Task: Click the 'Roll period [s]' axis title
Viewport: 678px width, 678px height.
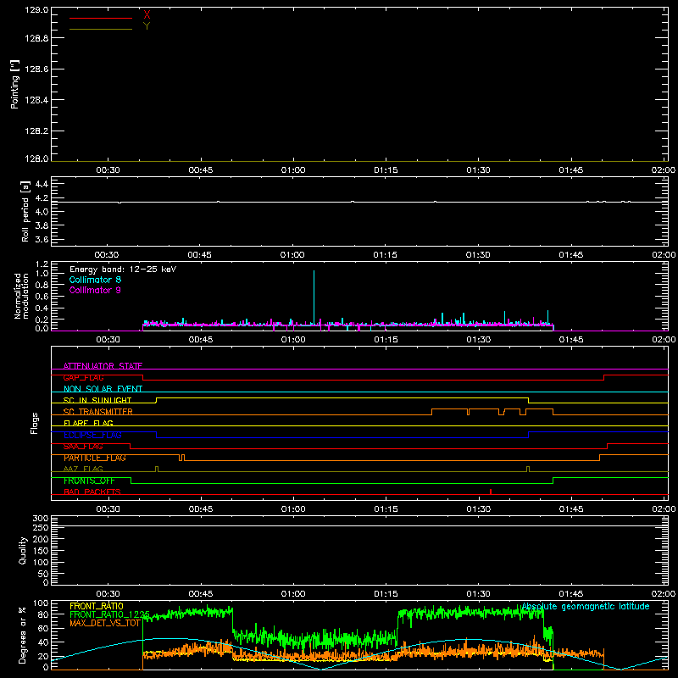Action: click(25, 211)
